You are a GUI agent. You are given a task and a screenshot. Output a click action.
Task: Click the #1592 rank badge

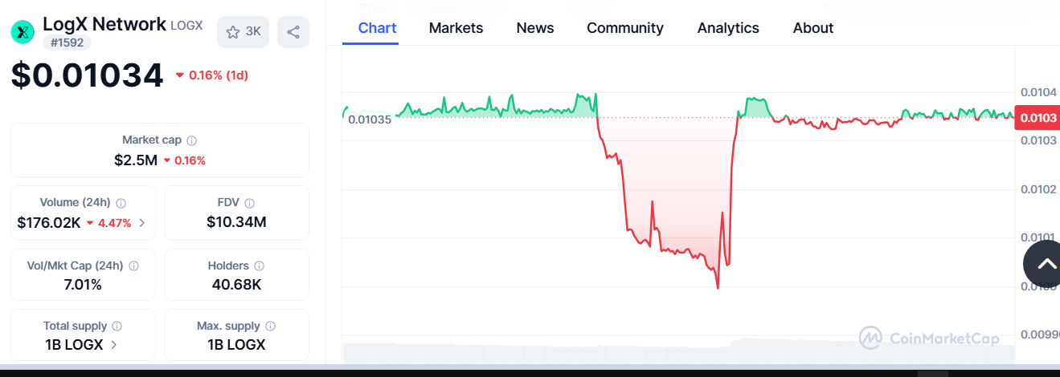click(x=68, y=43)
